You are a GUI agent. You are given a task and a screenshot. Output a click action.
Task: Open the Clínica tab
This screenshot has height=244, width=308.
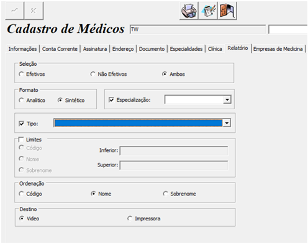215,49
